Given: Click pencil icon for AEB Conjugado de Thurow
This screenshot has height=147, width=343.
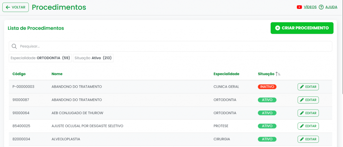Looking at the screenshot, I should pyautogui.click(x=302, y=113).
